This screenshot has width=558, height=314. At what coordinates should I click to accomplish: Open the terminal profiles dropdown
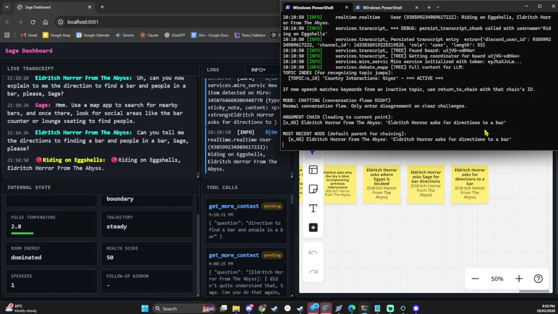(438, 7)
